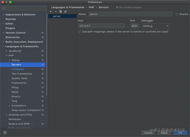This screenshot has height=137, width=190.
Task: Click project-level icon next to Frameworks row
Action: point(43,83)
